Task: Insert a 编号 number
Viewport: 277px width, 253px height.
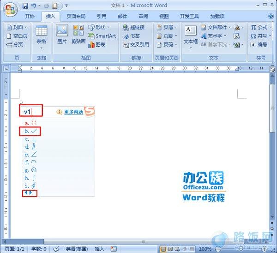Action: pyautogui.click(x=259, y=44)
